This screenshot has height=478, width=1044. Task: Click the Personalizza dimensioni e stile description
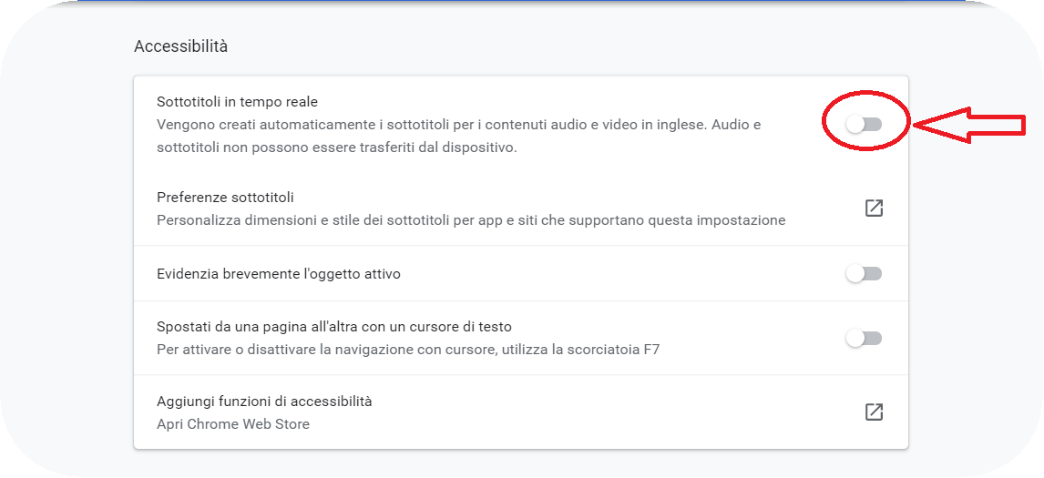click(471, 219)
